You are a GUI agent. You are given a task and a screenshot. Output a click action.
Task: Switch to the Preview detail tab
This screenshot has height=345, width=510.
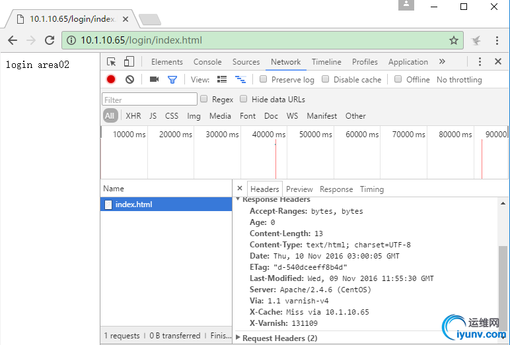coord(299,189)
